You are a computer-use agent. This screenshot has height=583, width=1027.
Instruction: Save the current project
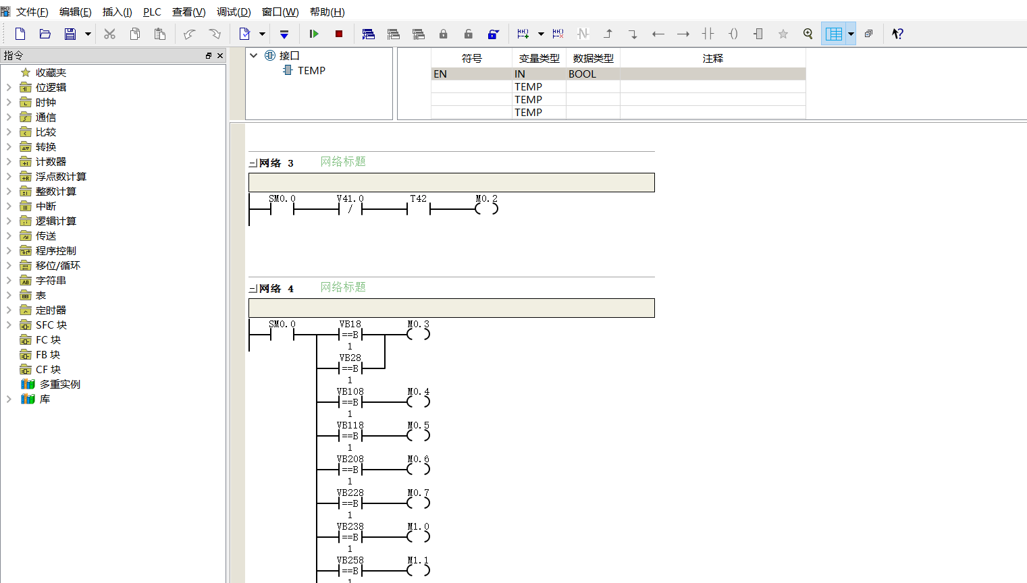point(70,34)
